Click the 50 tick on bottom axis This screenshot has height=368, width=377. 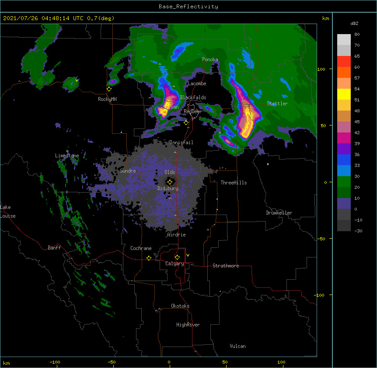tap(225, 362)
